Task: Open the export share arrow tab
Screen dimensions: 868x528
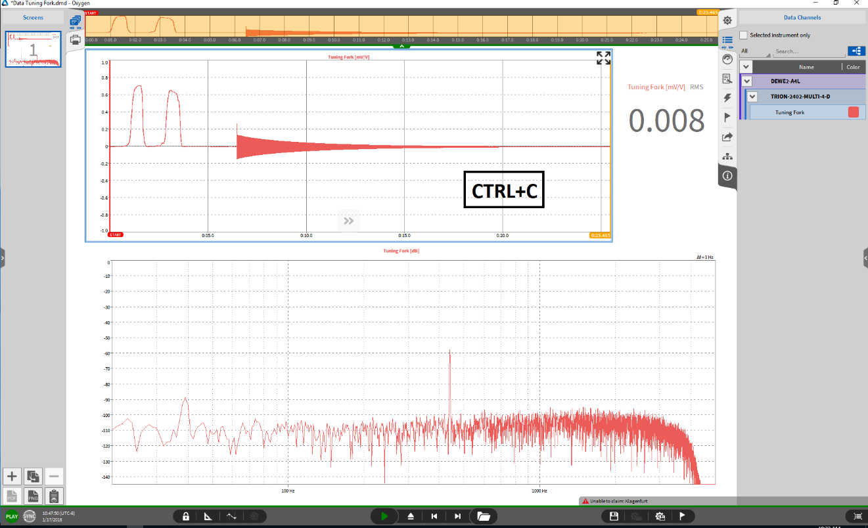Action: click(727, 137)
